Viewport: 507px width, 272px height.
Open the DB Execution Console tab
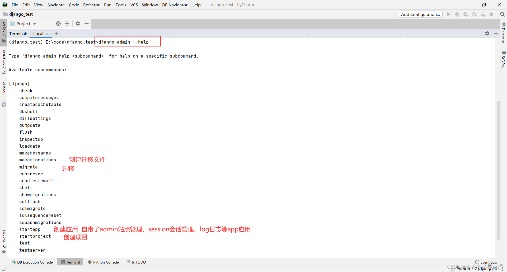pyautogui.click(x=32, y=262)
